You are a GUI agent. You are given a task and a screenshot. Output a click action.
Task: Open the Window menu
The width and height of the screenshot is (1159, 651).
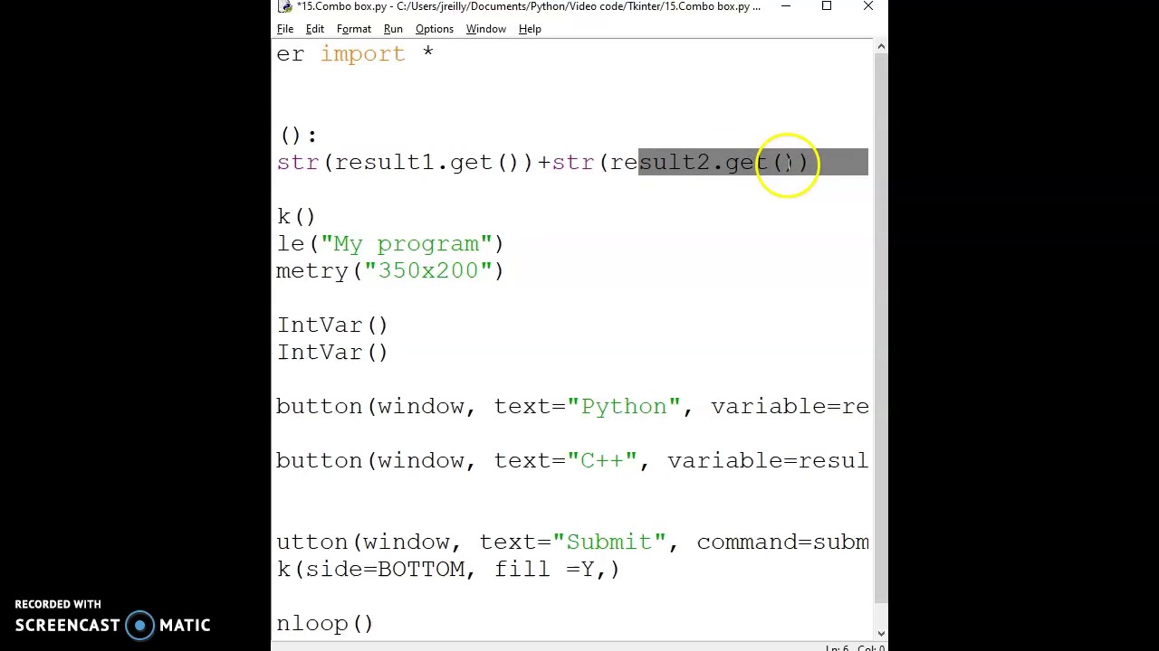coord(486,29)
